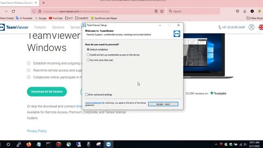Reload the page in browser
The height and width of the screenshot is (148, 263).
point(13,12)
